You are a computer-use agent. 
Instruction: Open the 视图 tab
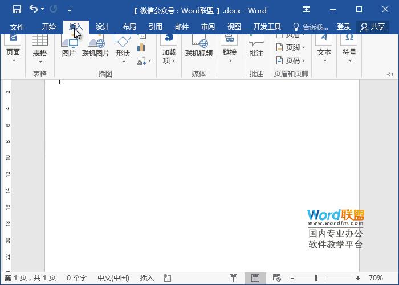click(234, 27)
